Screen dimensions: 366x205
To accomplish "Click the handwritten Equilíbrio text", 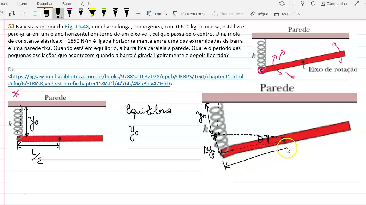I will [x=148, y=110].
